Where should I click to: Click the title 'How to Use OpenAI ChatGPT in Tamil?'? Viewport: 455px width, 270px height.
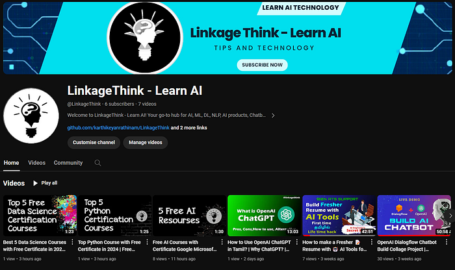click(x=259, y=246)
